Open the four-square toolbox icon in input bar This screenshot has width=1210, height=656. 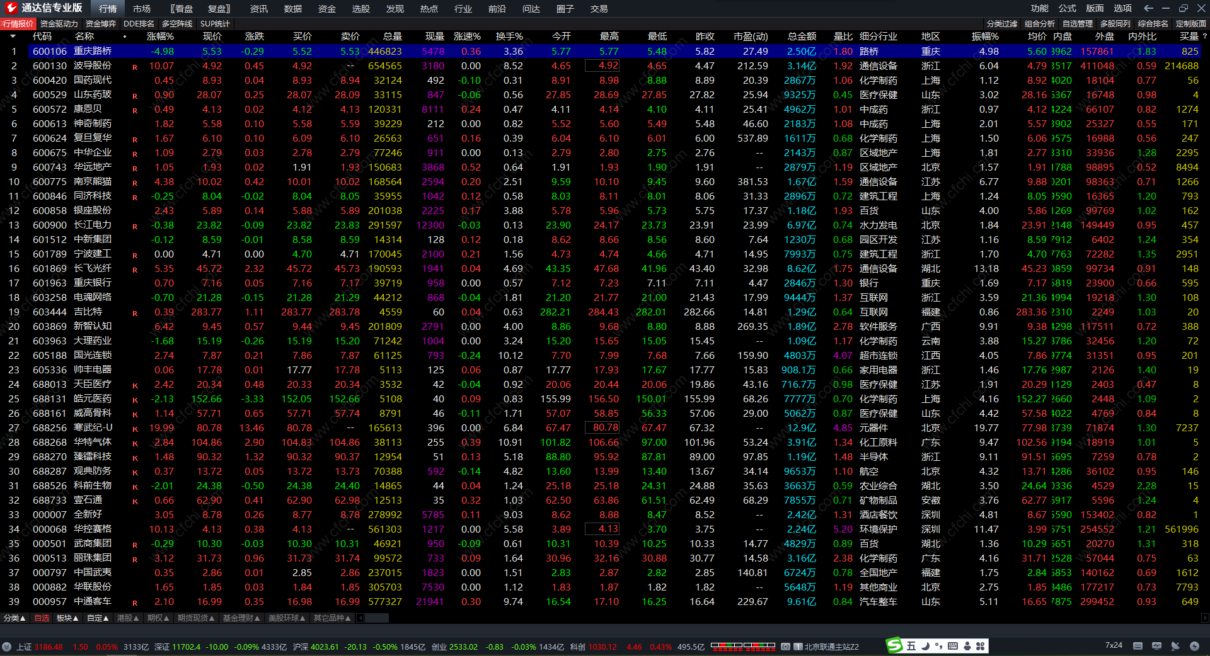[x=980, y=646]
